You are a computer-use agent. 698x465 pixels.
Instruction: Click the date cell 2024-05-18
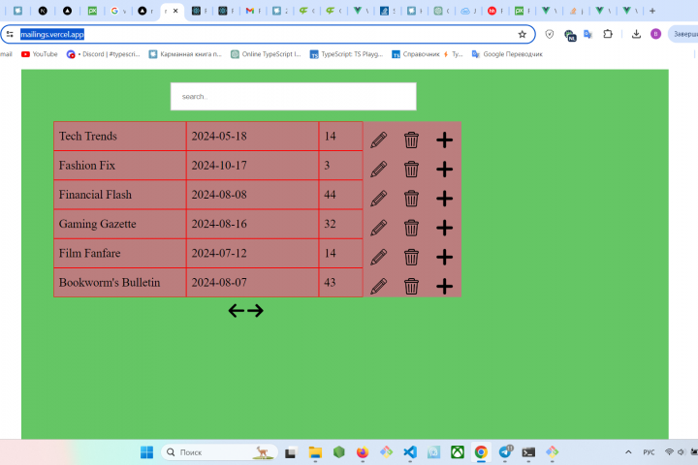(x=252, y=137)
